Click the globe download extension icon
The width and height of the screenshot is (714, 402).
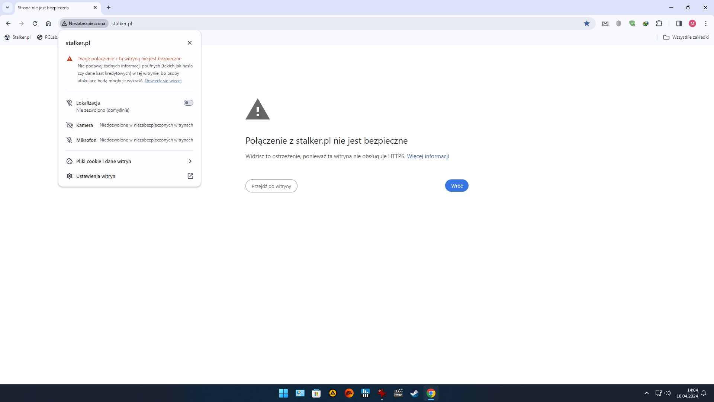pyautogui.click(x=646, y=23)
